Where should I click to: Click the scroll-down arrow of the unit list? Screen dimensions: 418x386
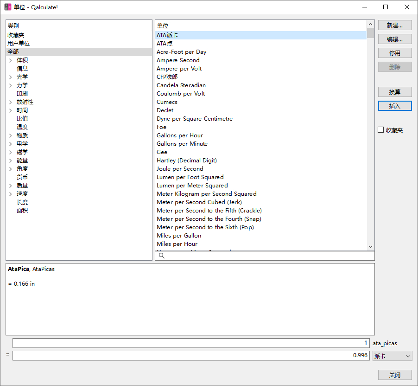tap(370, 247)
